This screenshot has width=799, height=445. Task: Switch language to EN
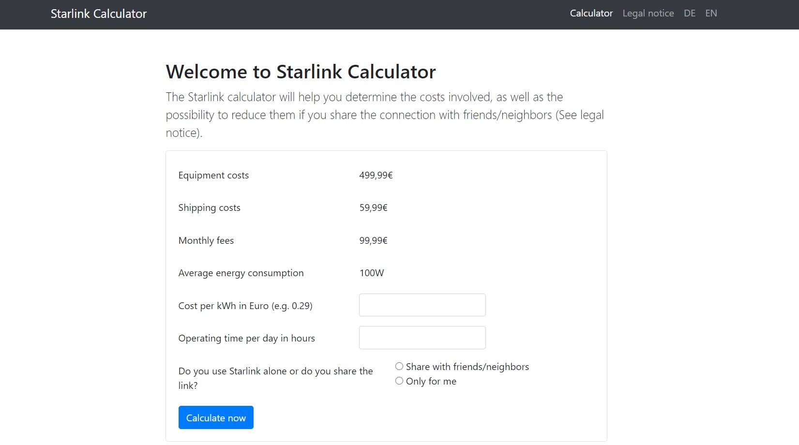click(711, 13)
